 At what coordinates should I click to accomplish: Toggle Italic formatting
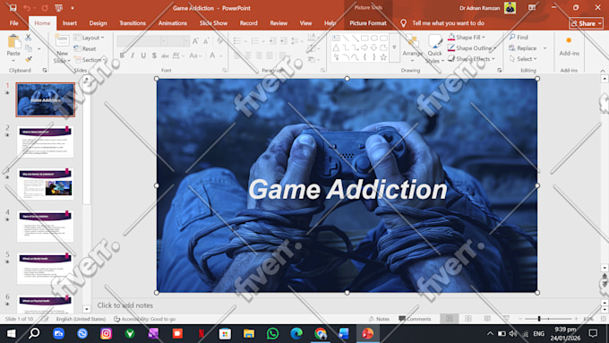133,56
